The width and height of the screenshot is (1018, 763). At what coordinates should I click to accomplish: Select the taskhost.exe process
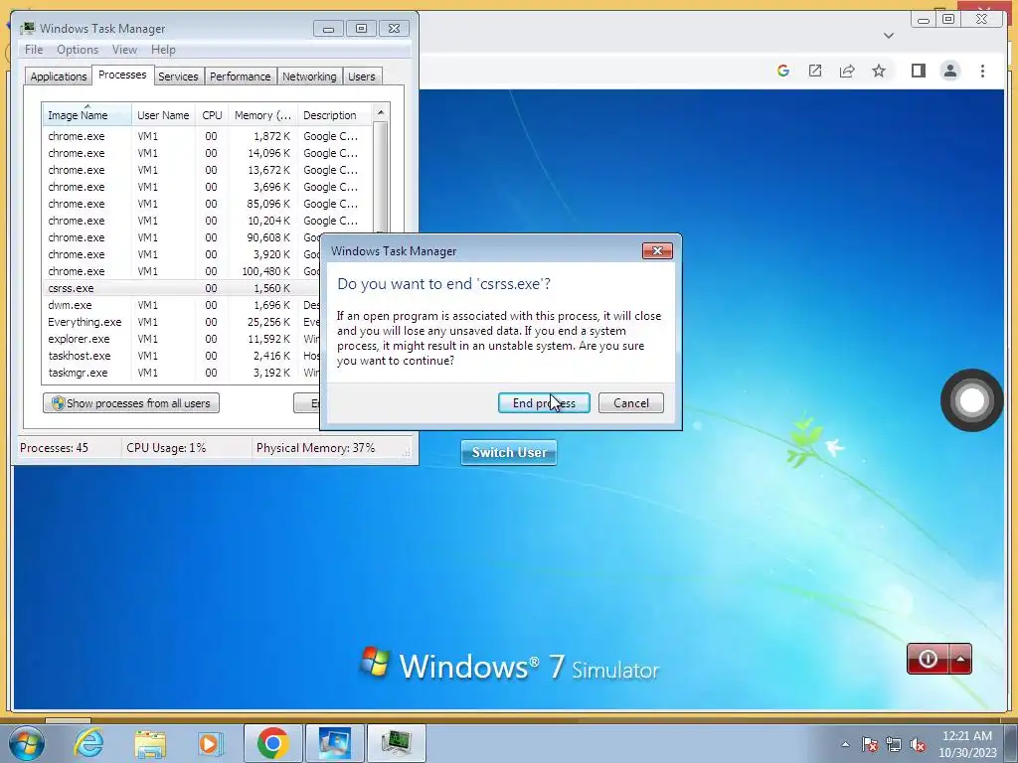pos(182,356)
